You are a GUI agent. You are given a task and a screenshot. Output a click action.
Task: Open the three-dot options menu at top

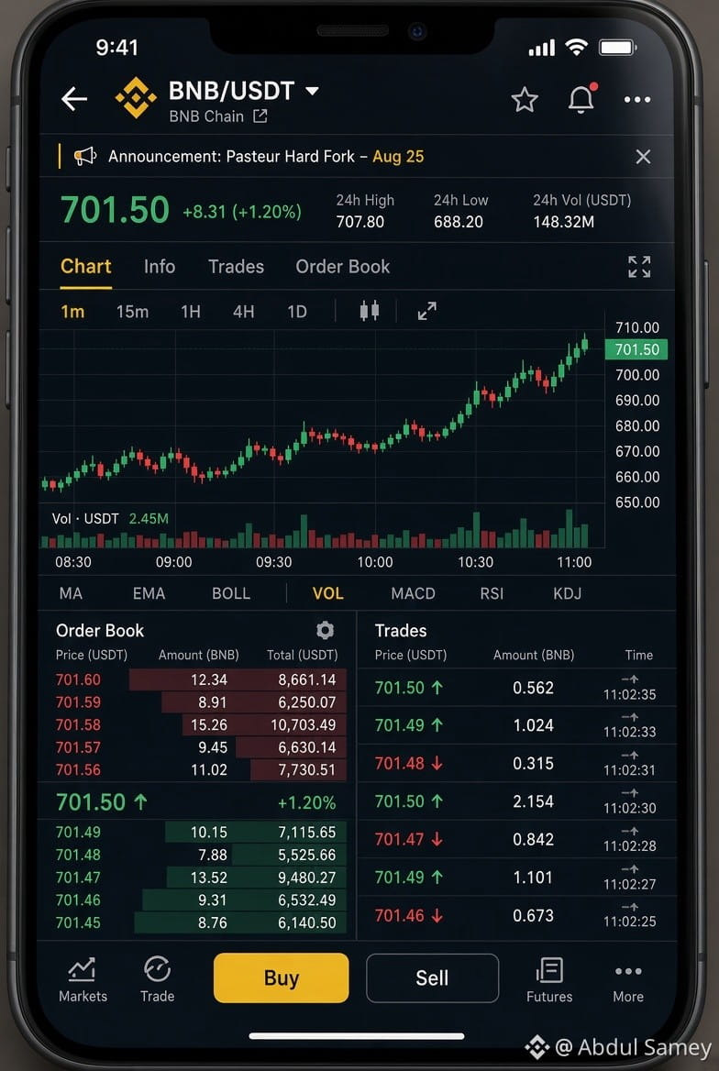coord(637,100)
